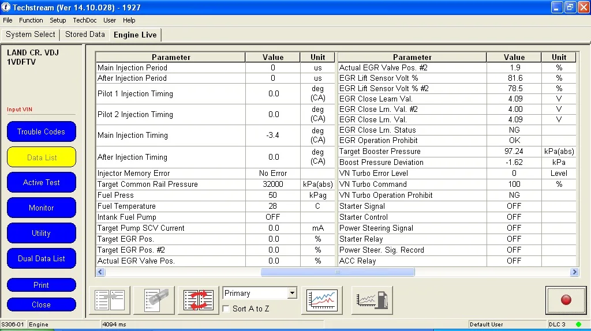Click the Trouble Codes button
This screenshot has height=331, width=591.
click(41, 132)
